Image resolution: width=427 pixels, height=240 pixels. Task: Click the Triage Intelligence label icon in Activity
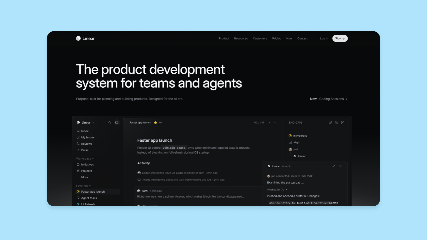pos(139,180)
